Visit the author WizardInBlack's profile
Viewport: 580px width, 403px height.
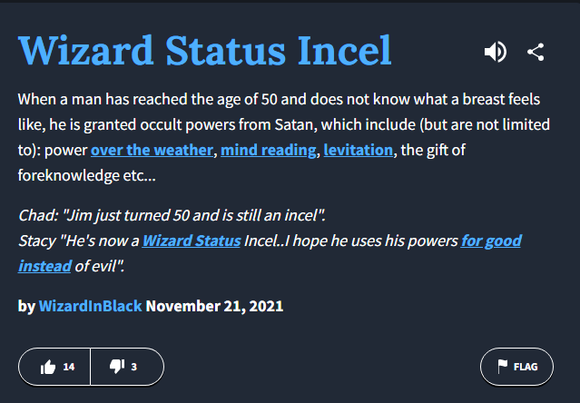click(90, 306)
